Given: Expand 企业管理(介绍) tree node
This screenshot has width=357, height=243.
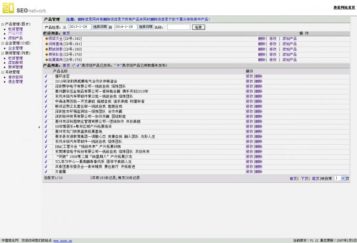Looking at the screenshot, I should pos(3,43).
